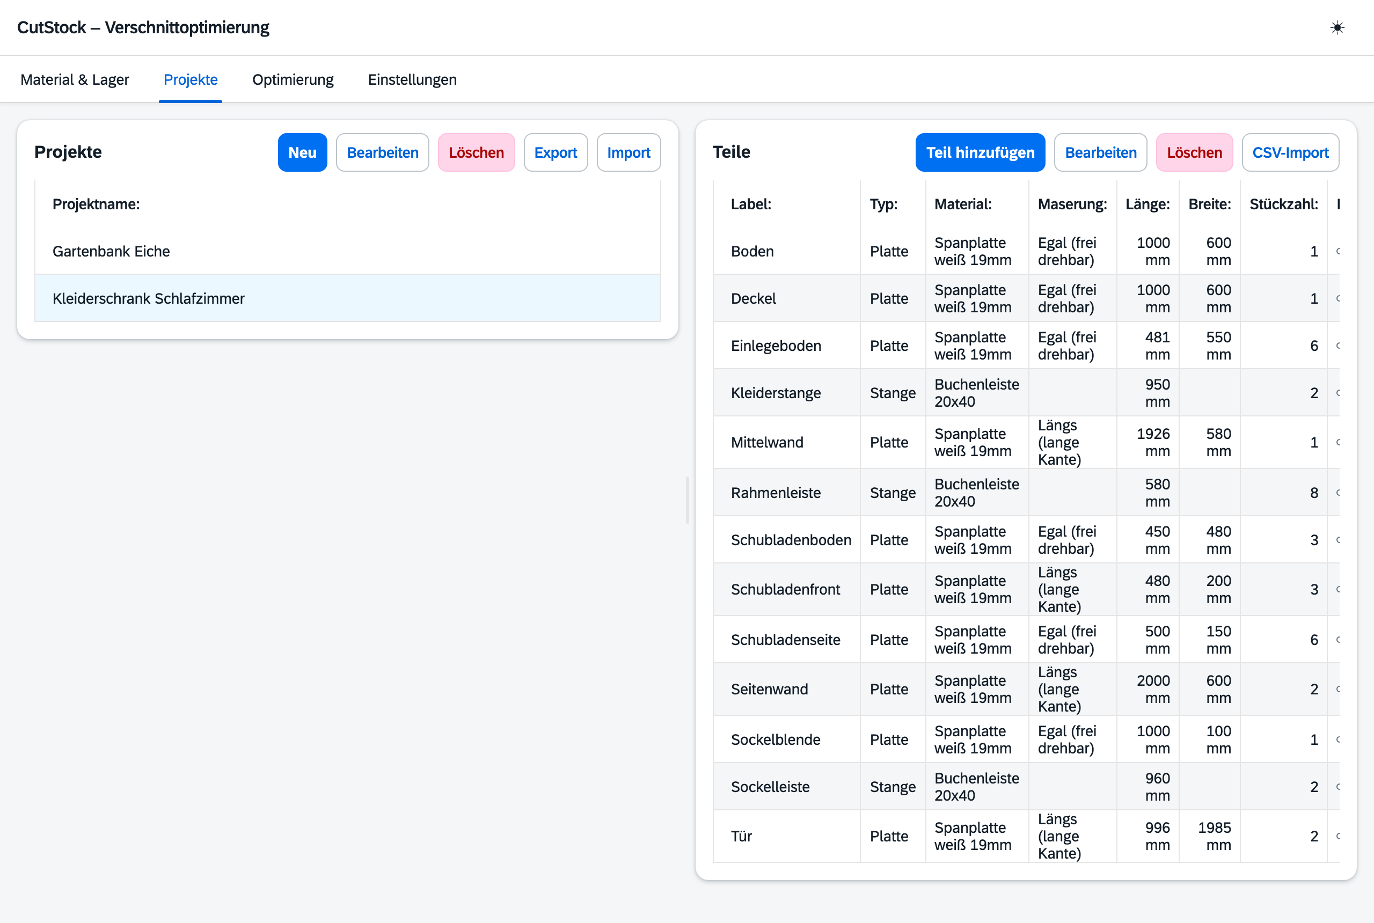Grab the splitter handle between panels

click(x=687, y=500)
